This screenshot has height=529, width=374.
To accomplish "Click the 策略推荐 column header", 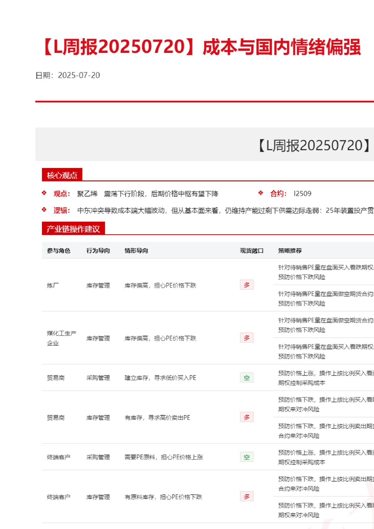I will pos(290,251).
